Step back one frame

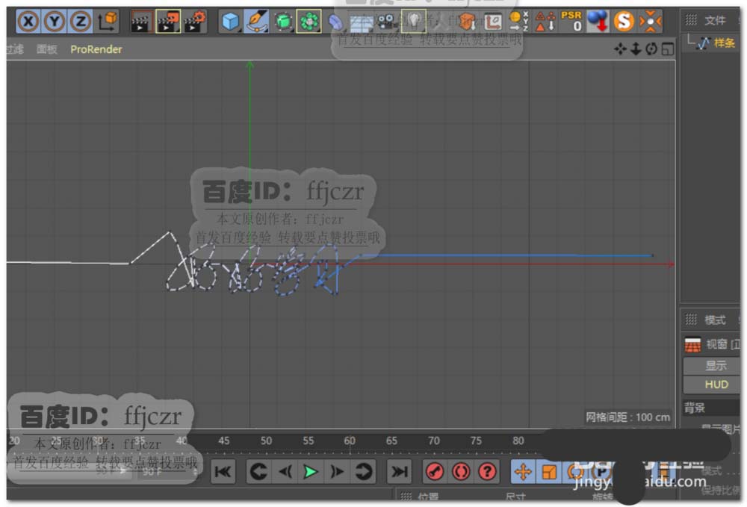(x=285, y=472)
